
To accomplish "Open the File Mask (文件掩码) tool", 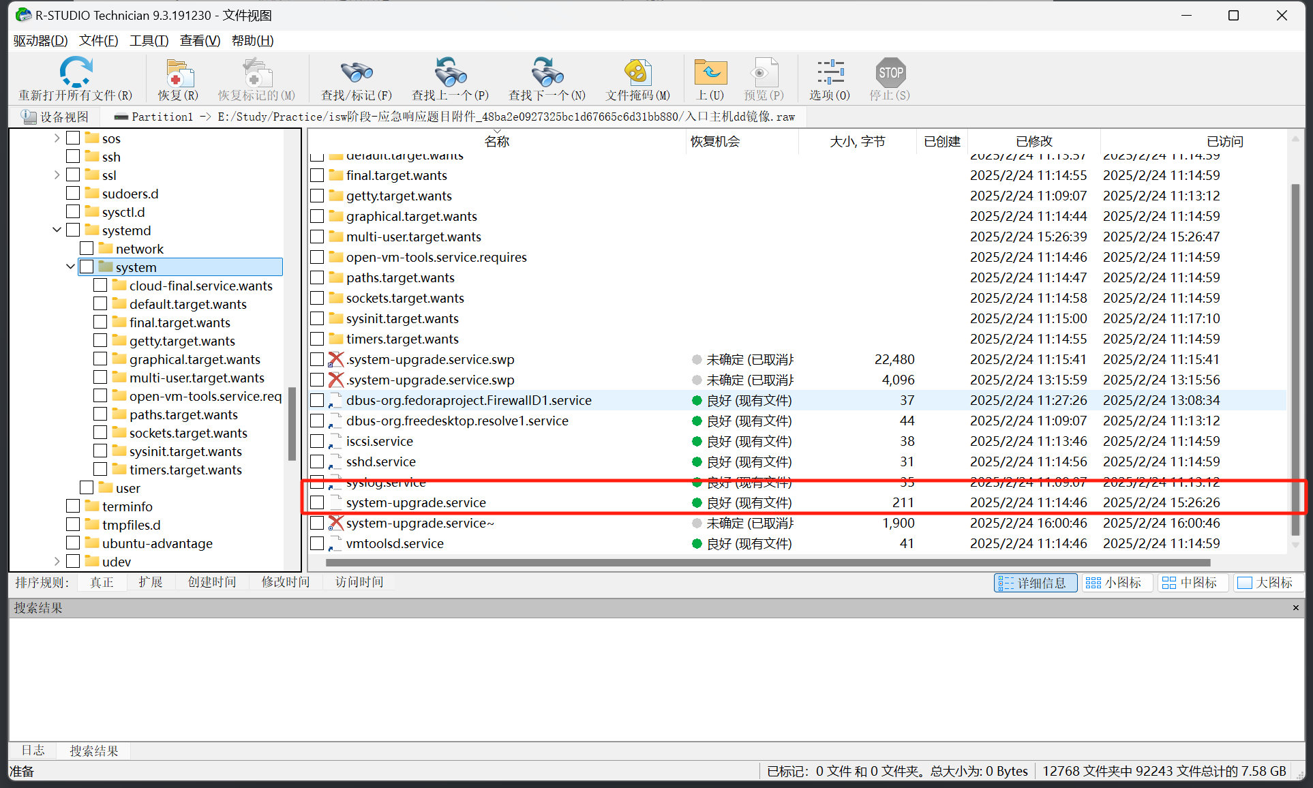I will tap(637, 72).
